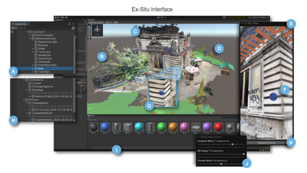Click the Scene tab in the editor
The image size is (307, 173).
[x=91, y=20]
